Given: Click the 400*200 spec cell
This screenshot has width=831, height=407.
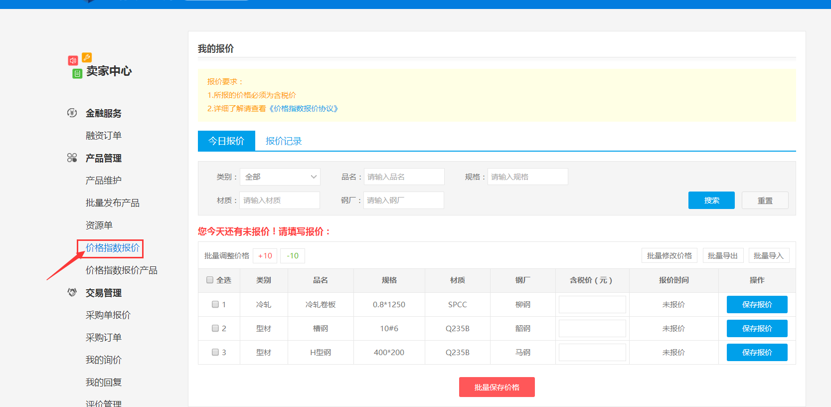Looking at the screenshot, I should point(389,352).
